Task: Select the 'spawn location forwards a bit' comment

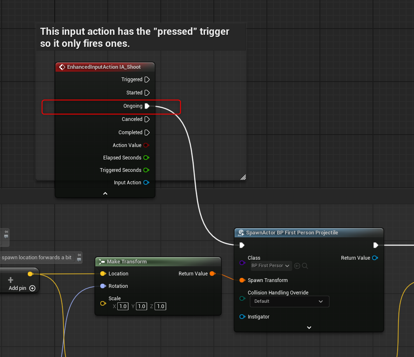Action: [36, 258]
